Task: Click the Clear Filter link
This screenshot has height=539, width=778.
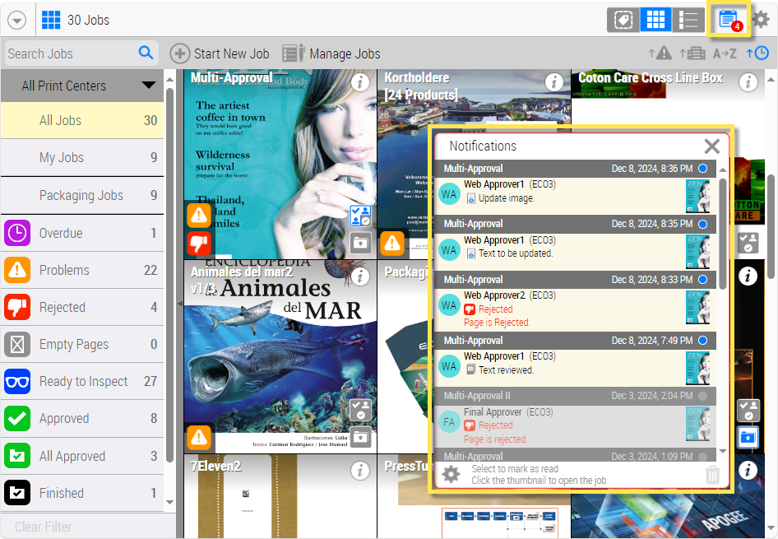Action: pos(43,527)
